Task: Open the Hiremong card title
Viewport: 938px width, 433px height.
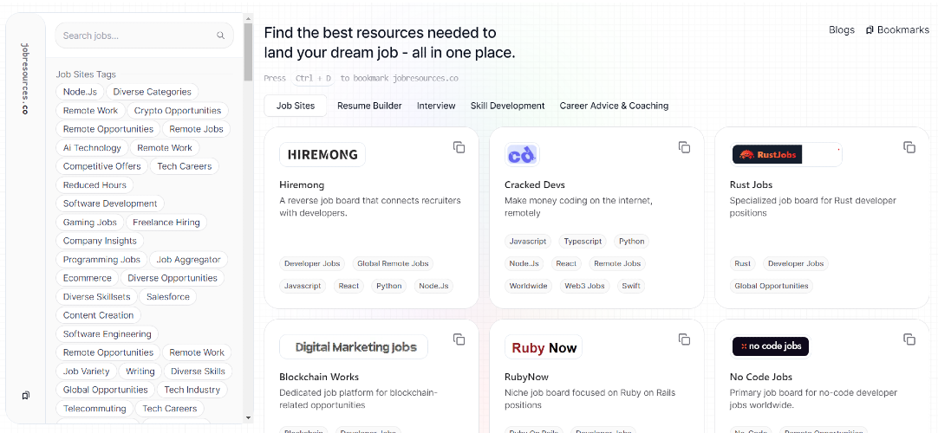Action: click(x=302, y=184)
